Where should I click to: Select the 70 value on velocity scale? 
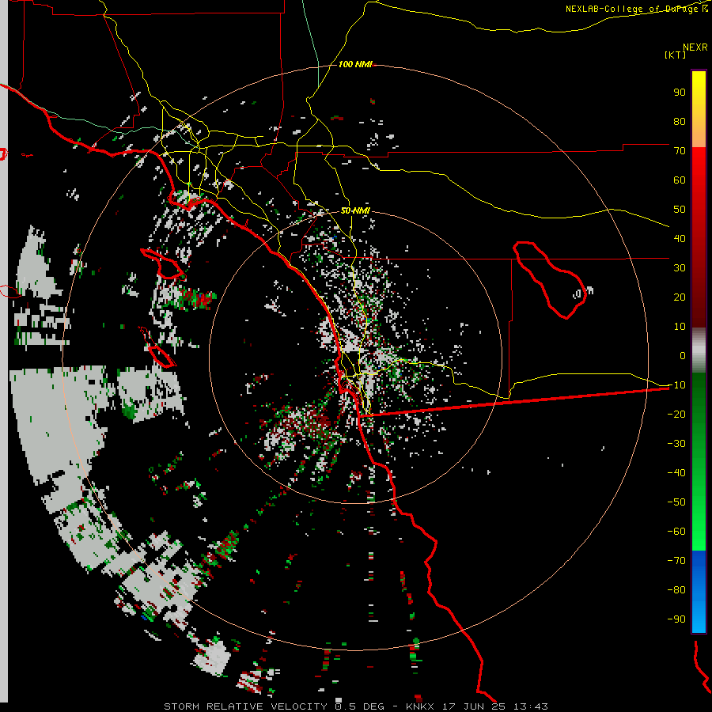680,151
